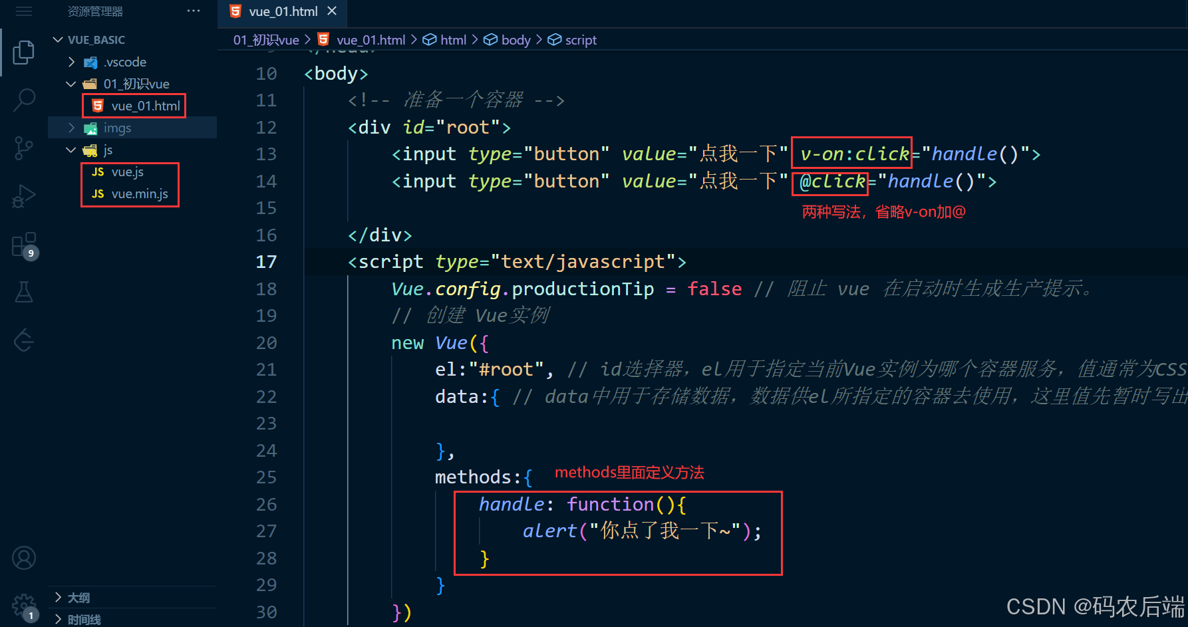Click the alert call on line 27
The width and height of the screenshot is (1188, 627).
642,531
